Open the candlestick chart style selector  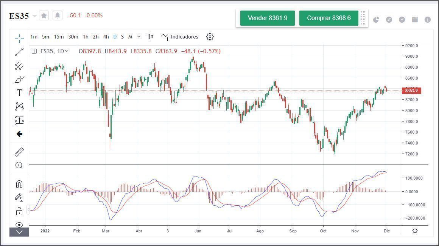click(x=150, y=37)
